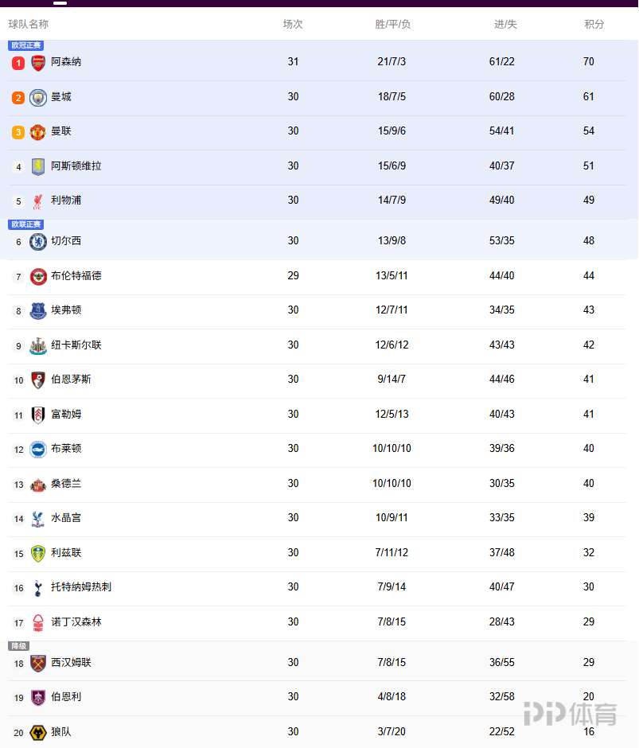The height and width of the screenshot is (748, 639).
Task: Click the 场次 column header
Action: click(293, 25)
